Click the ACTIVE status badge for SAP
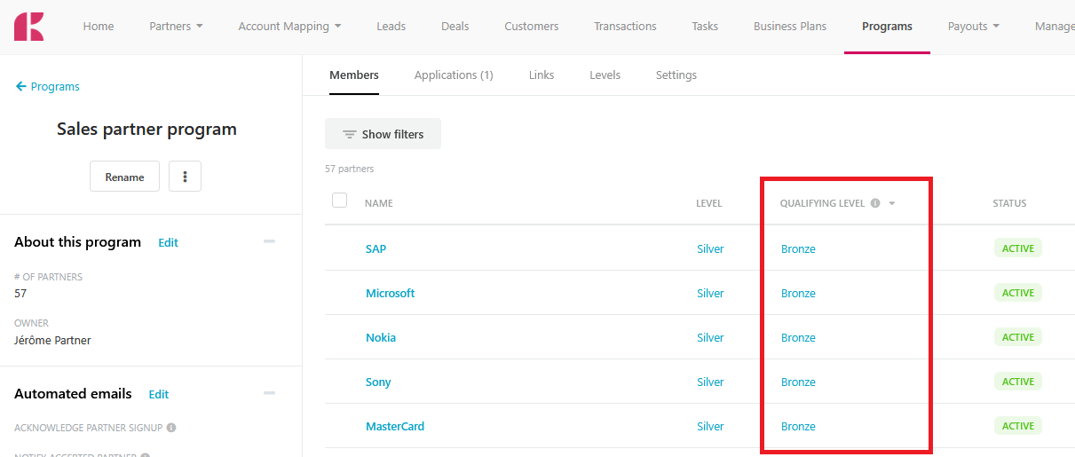The image size is (1075, 457). pos(1018,248)
